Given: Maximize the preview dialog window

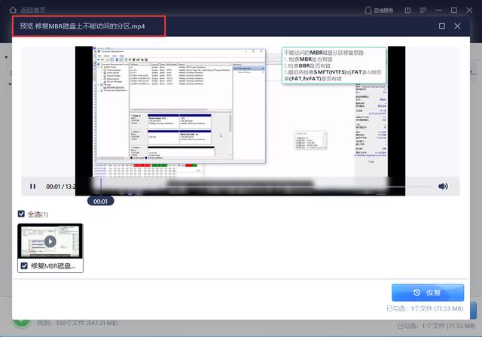Looking at the screenshot, I should 441,26.
